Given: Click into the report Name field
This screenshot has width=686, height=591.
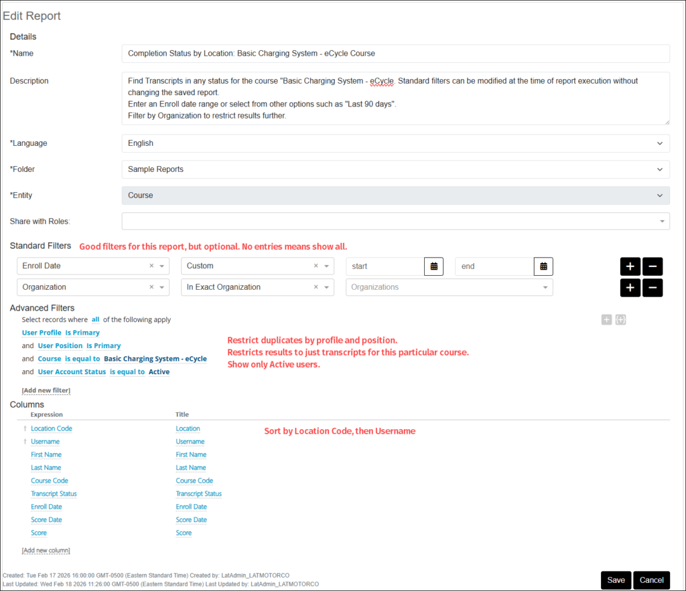Looking at the screenshot, I should (x=395, y=54).
